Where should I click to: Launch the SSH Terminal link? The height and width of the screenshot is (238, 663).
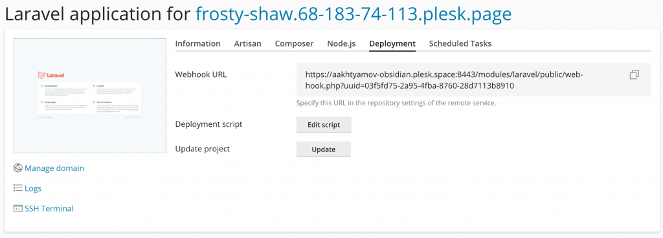click(x=49, y=208)
